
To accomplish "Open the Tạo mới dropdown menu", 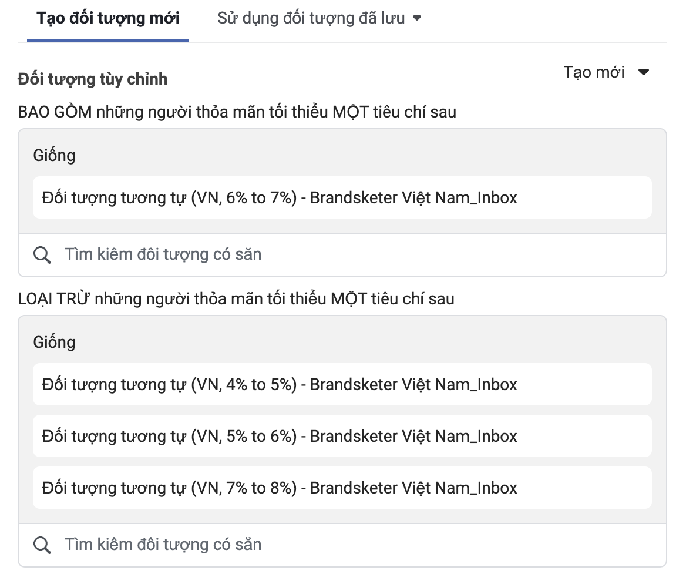I will (x=606, y=72).
